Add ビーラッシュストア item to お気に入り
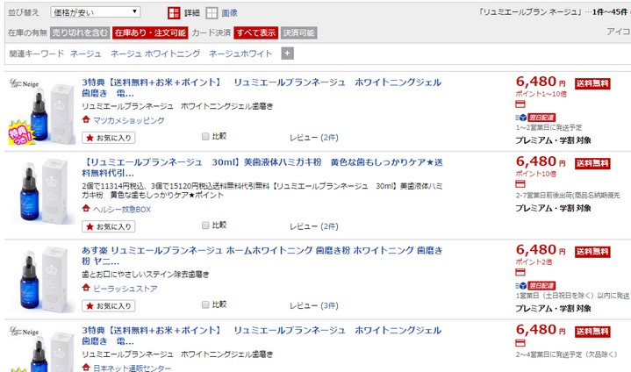The image size is (631, 372). (x=109, y=306)
